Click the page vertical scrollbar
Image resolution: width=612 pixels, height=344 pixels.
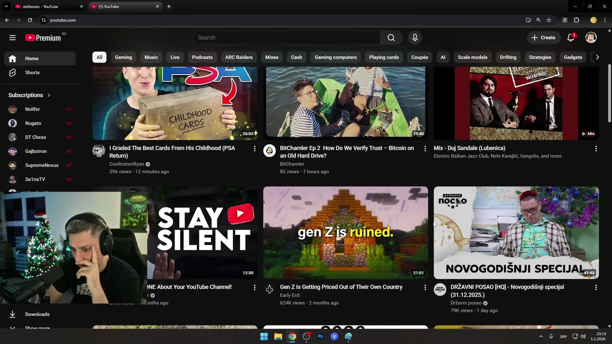point(609,93)
